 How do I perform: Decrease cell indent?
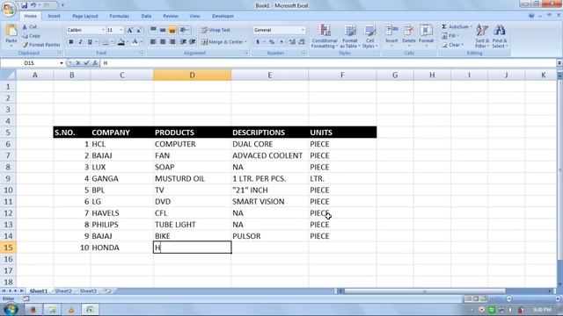[183, 42]
